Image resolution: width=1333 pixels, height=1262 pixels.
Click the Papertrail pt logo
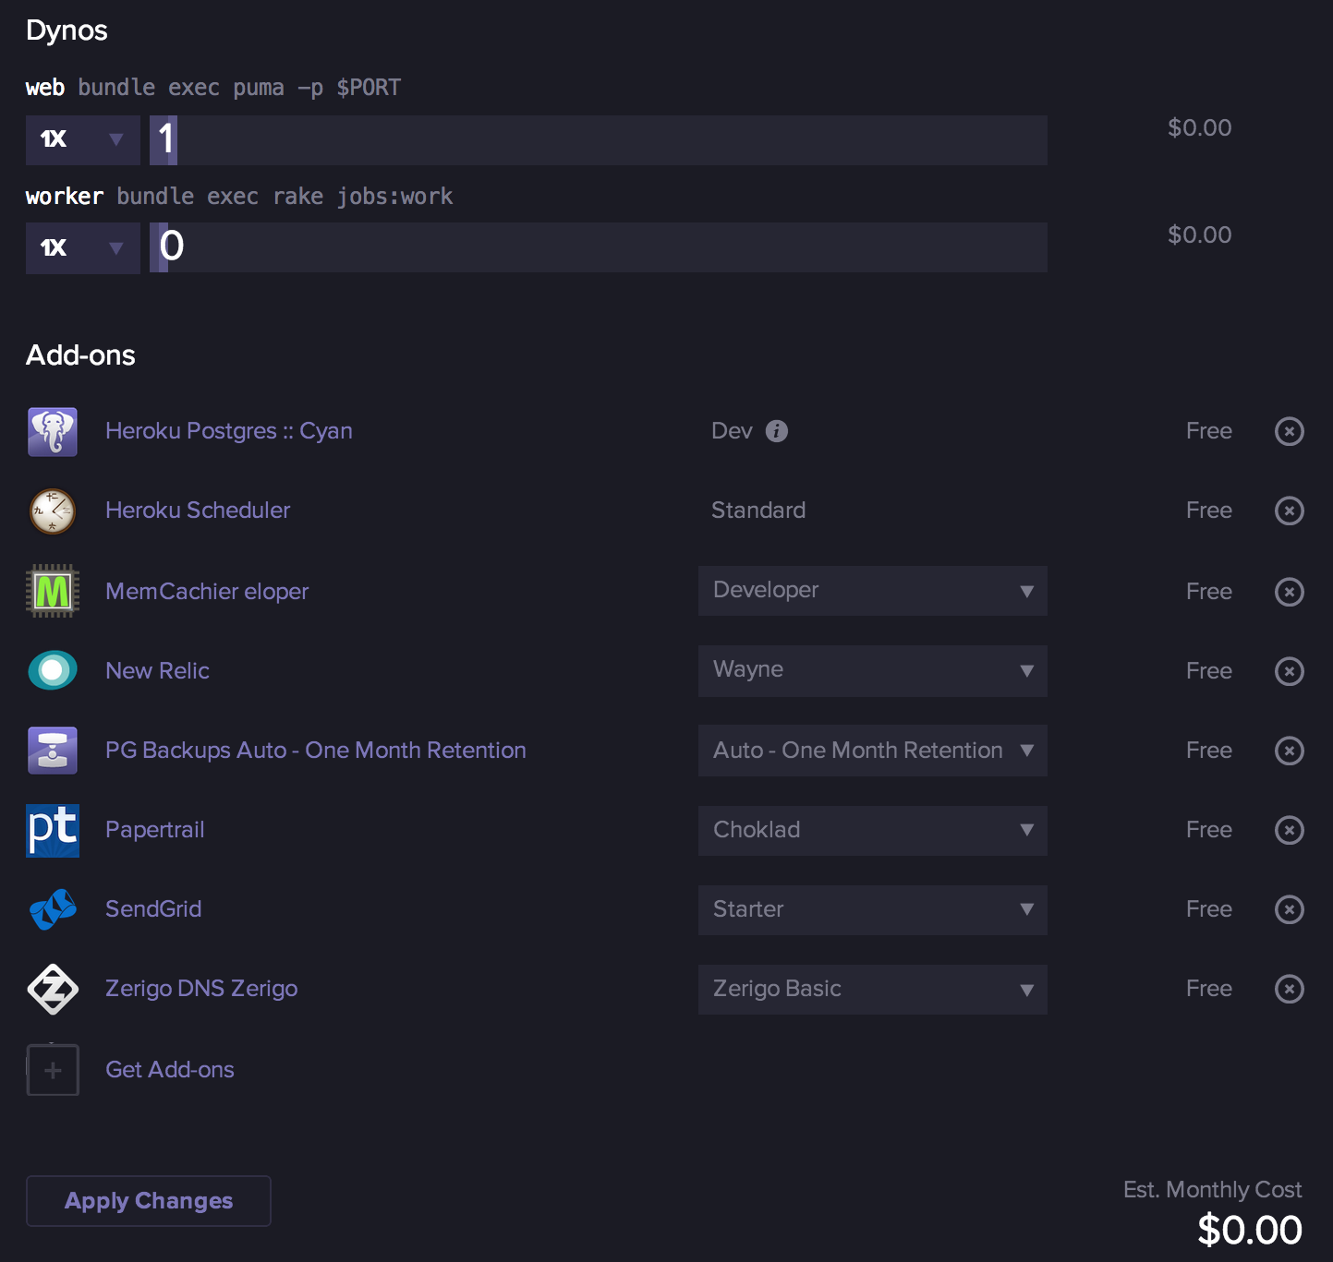[x=53, y=830]
